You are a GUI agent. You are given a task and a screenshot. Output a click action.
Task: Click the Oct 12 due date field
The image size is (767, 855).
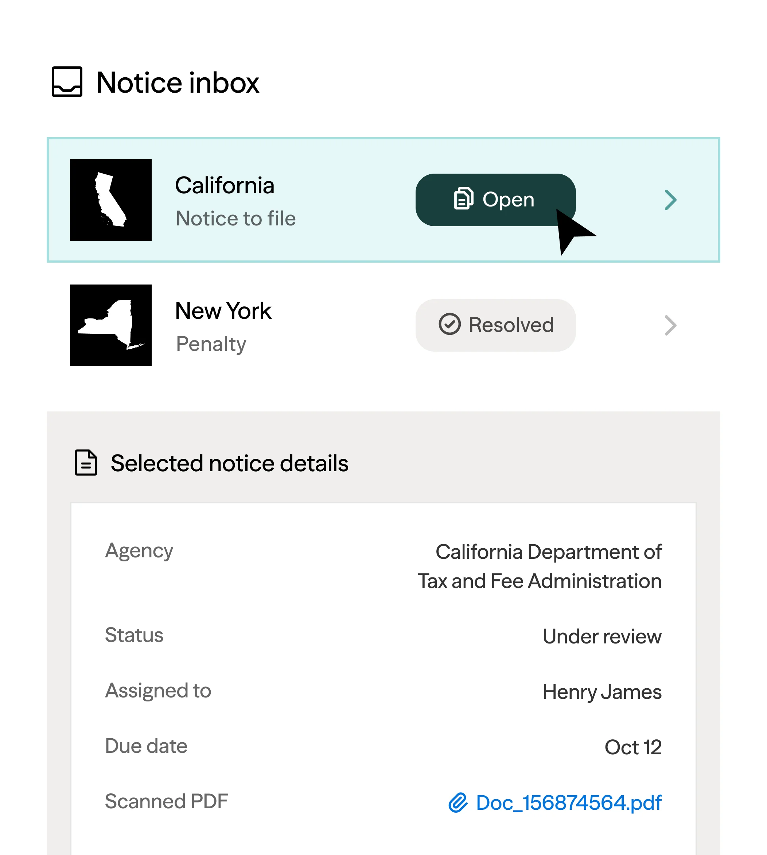pos(633,747)
